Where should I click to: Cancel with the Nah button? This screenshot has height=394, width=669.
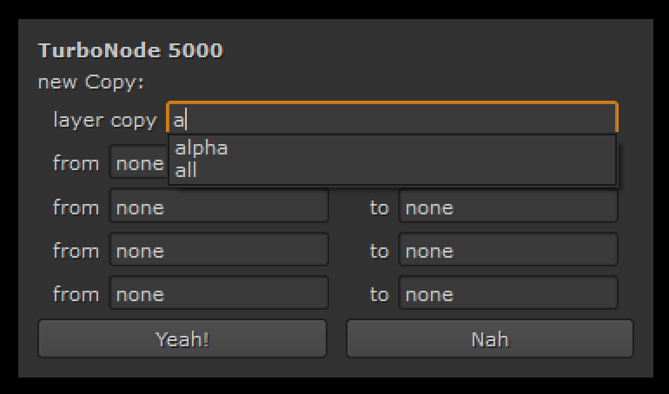(490, 339)
